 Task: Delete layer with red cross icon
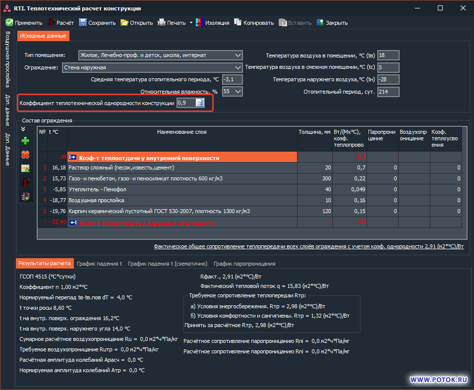(25, 155)
